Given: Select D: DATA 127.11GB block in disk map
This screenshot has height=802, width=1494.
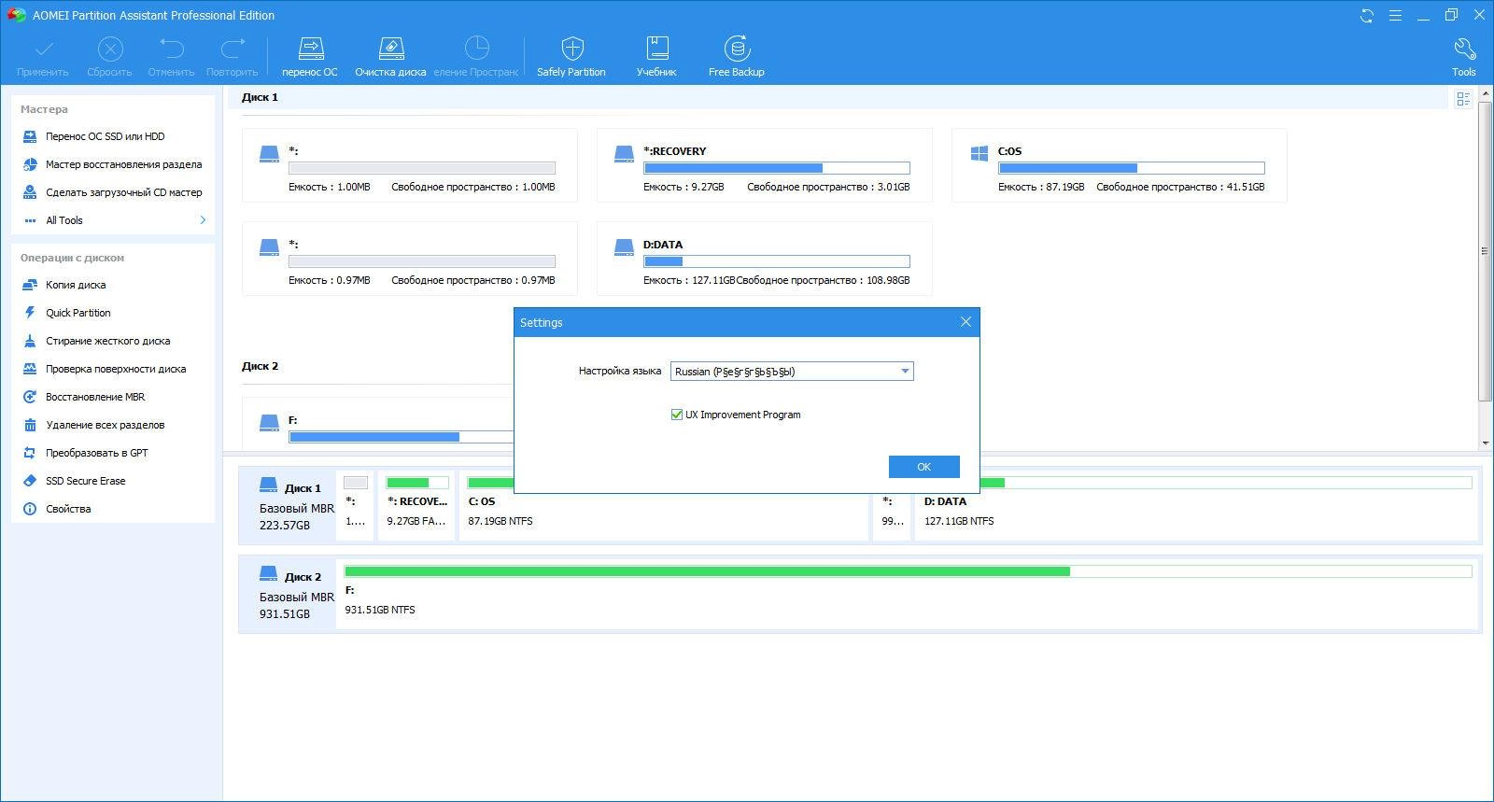Looking at the screenshot, I should 1197,505.
